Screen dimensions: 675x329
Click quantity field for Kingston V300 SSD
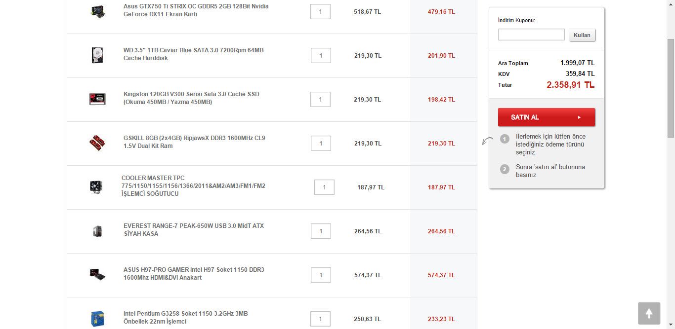pos(320,99)
